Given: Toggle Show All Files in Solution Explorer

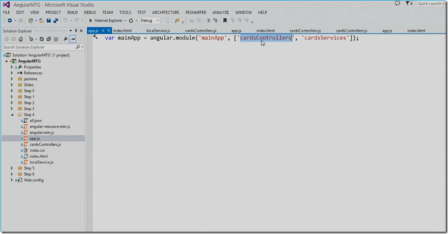Looking at the screenshot, I should coord(56,39).
